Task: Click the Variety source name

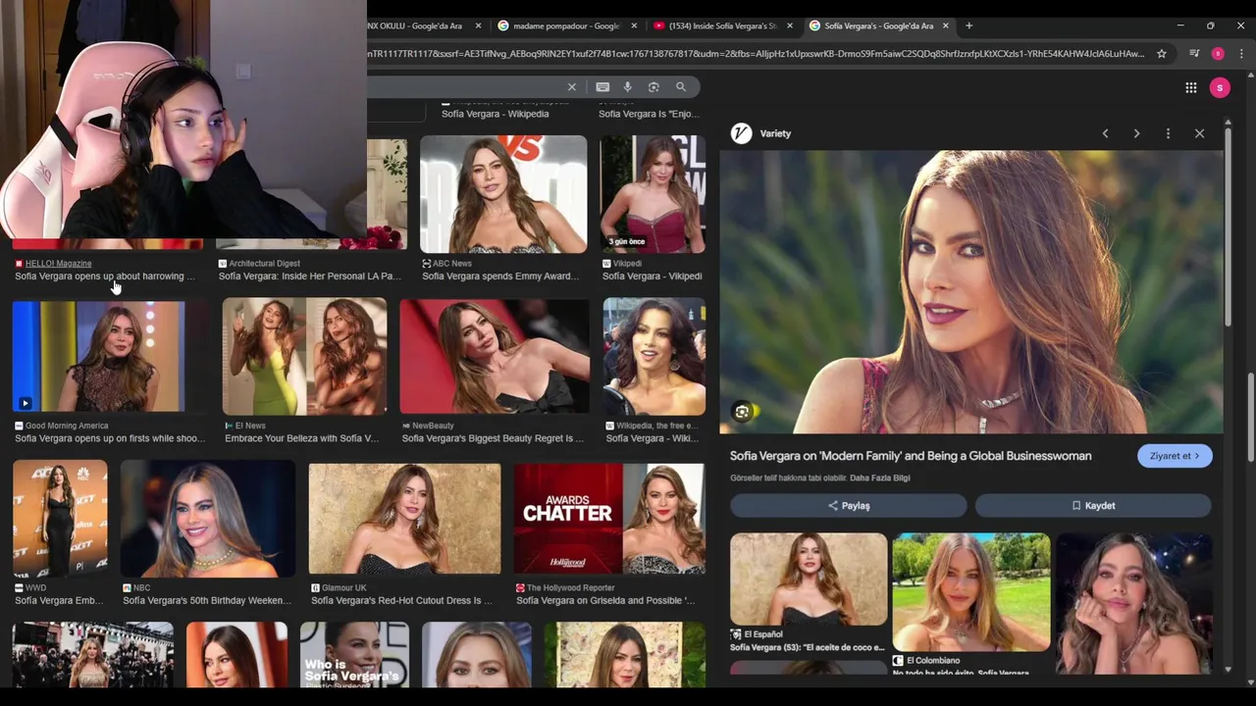Action: click(x=775, y=133)
